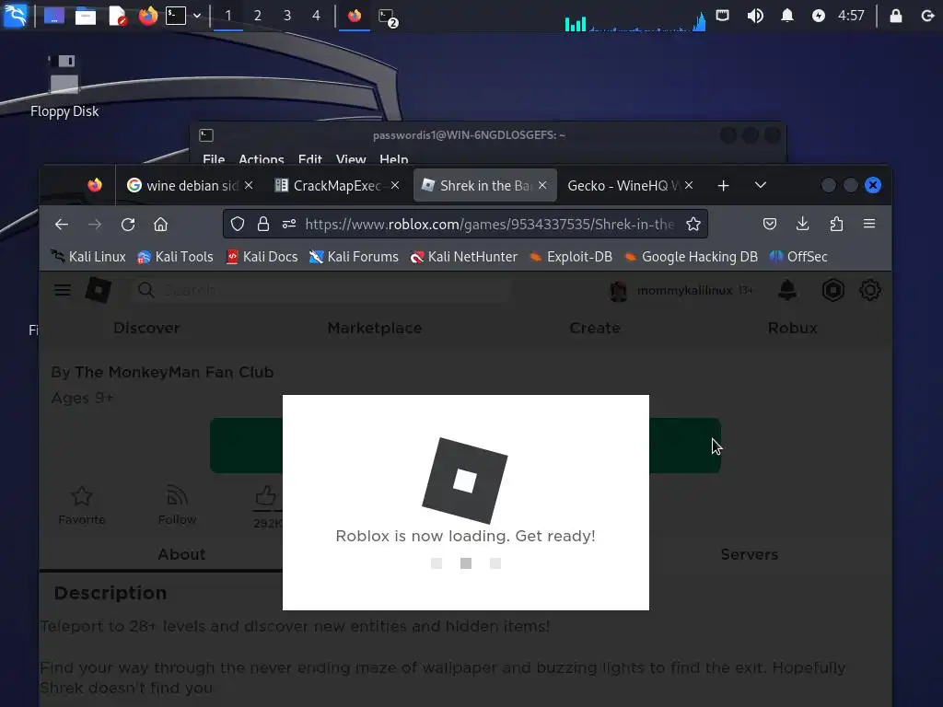Bookmark this page with the star
This screenshot has width=943, height=707.
(x=693, y=225)
